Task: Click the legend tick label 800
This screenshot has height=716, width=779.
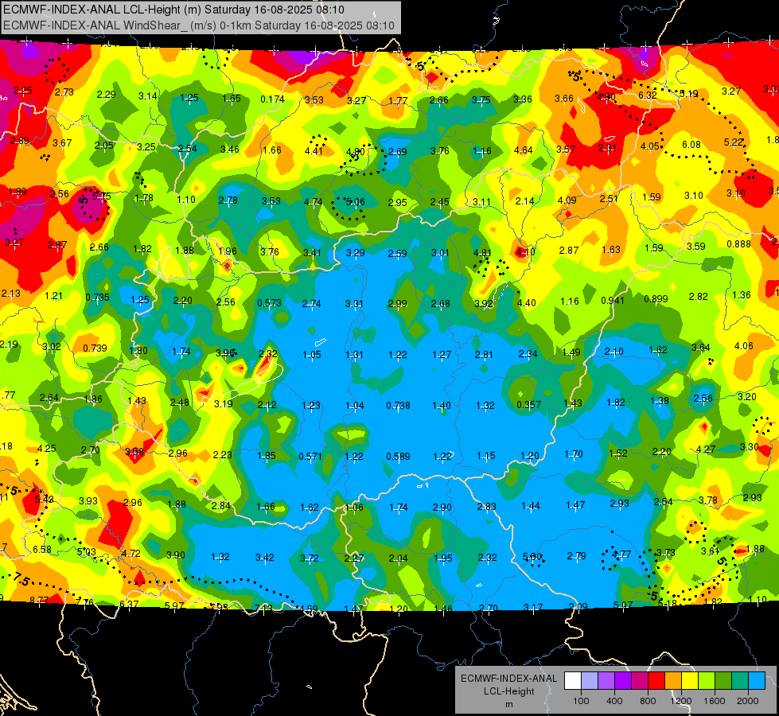Action: [x=648, y=701]
